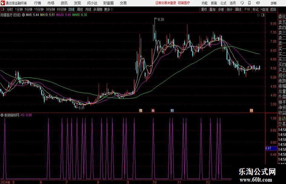Viewport: 286px width, 184px height.
Task: Select the 日线 daily period tab
Action: pyautogui.click(x=71, y=9)
